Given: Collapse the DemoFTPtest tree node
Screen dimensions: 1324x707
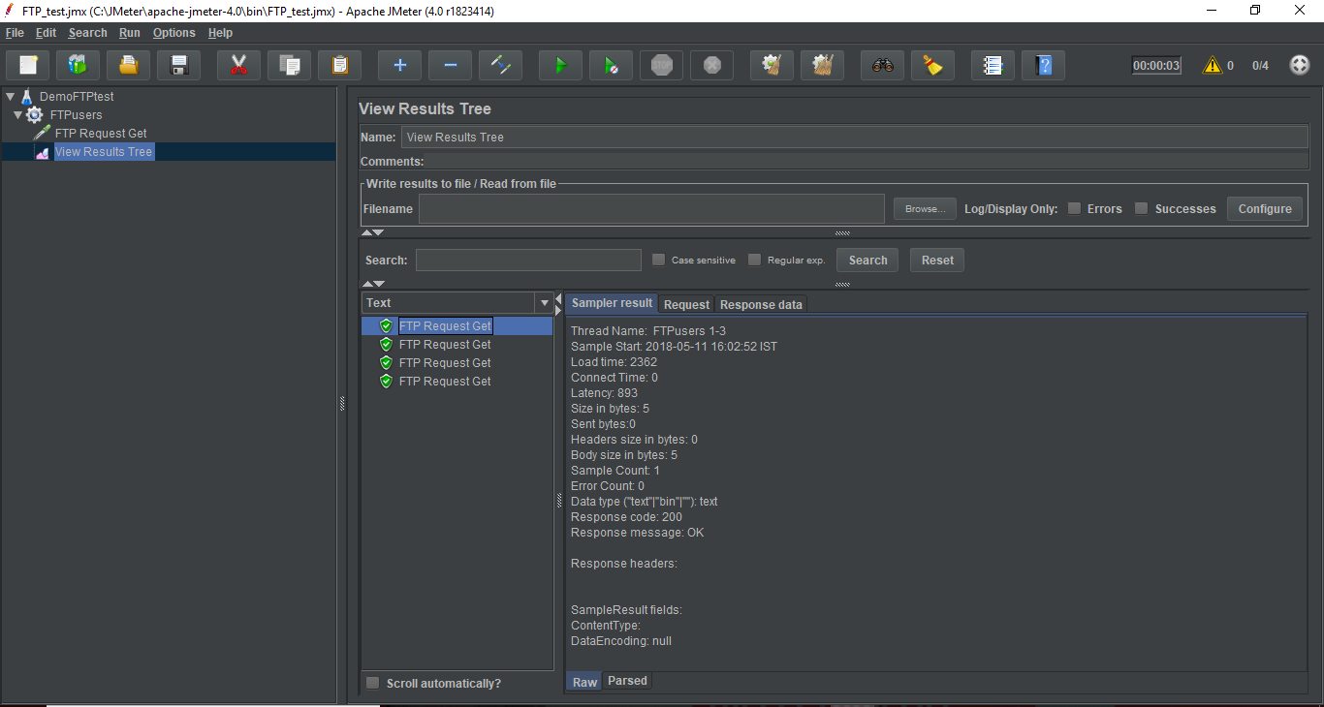Looking at the screenshot, I should click(10, 97).
